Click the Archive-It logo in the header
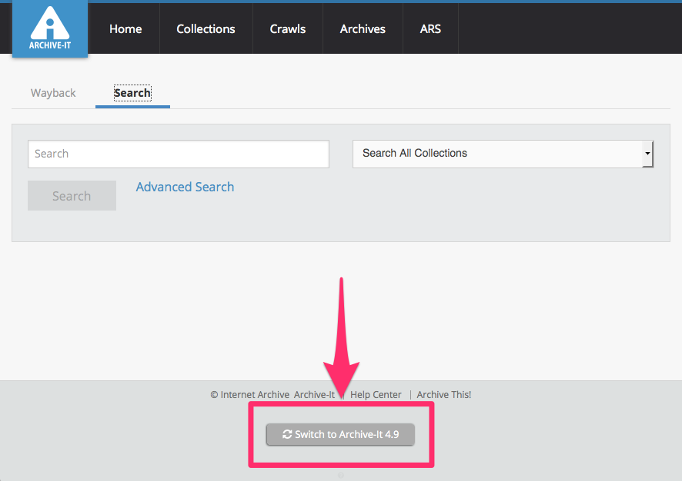This screenshot has width=682, height=481. [50, 29]
